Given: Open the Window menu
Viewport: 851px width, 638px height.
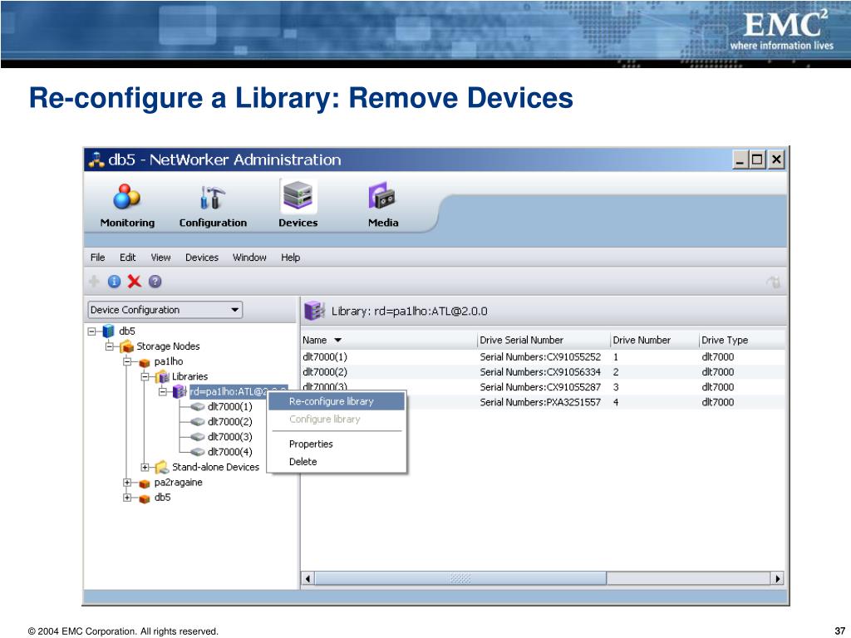Looking at the screenshot, I should coord(249,258).
